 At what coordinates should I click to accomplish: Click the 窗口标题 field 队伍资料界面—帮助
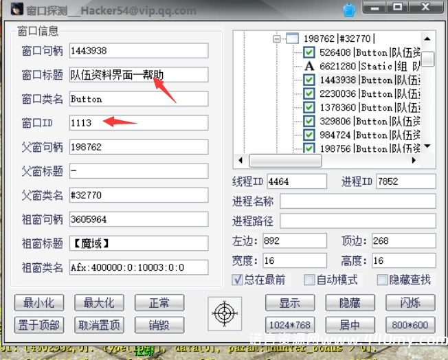(x=139, y=75)
